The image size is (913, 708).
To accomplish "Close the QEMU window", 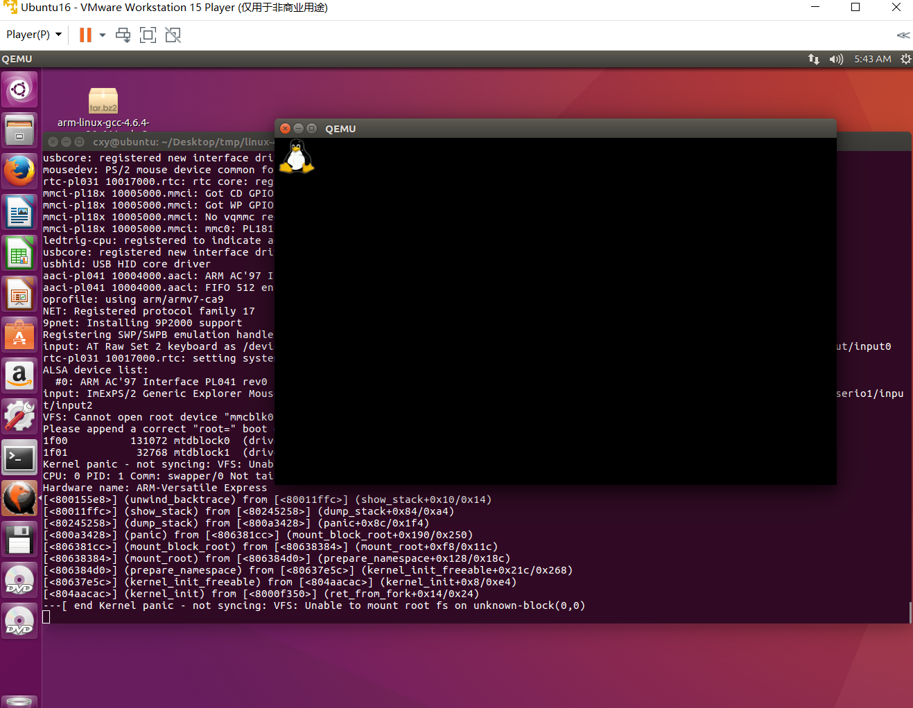I will pyautogui.click(x=285, y=128).
